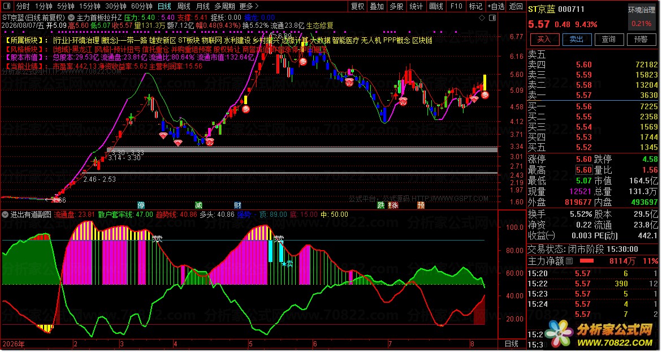662x352 pixels.
Task: Click the 买五 price 5.52 row
Action: (x=593, y=147)
